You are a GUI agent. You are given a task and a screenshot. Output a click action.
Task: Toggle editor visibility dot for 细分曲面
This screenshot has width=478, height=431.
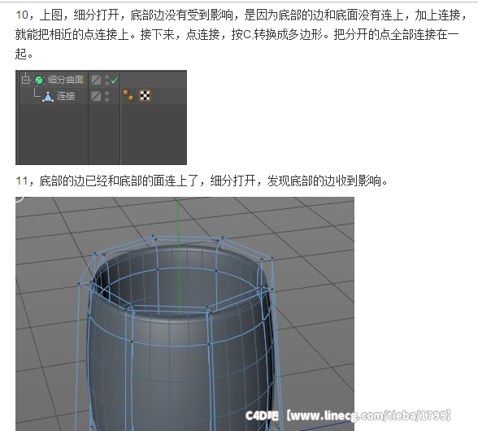[x=107, y=77]
